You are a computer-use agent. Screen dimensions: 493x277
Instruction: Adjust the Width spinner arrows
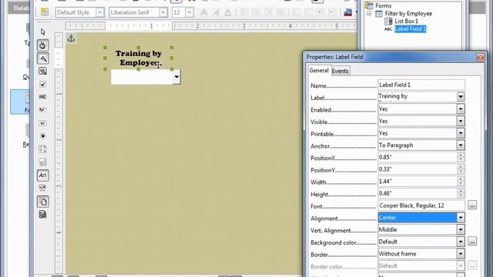(461, 182)
